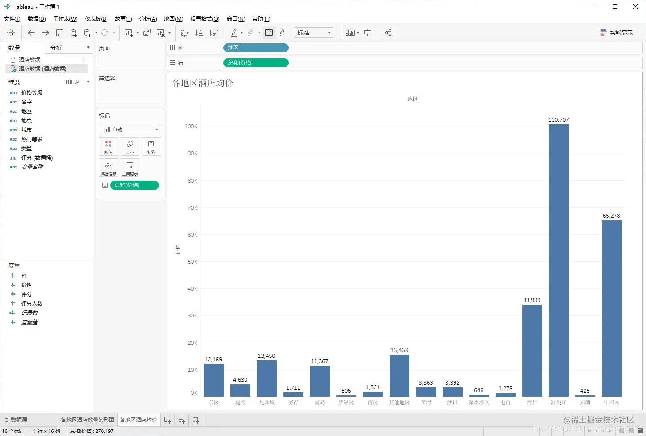Select 评分人数 measure field
The height and width of the screenshot is (436, 646).
pos(32,304)
